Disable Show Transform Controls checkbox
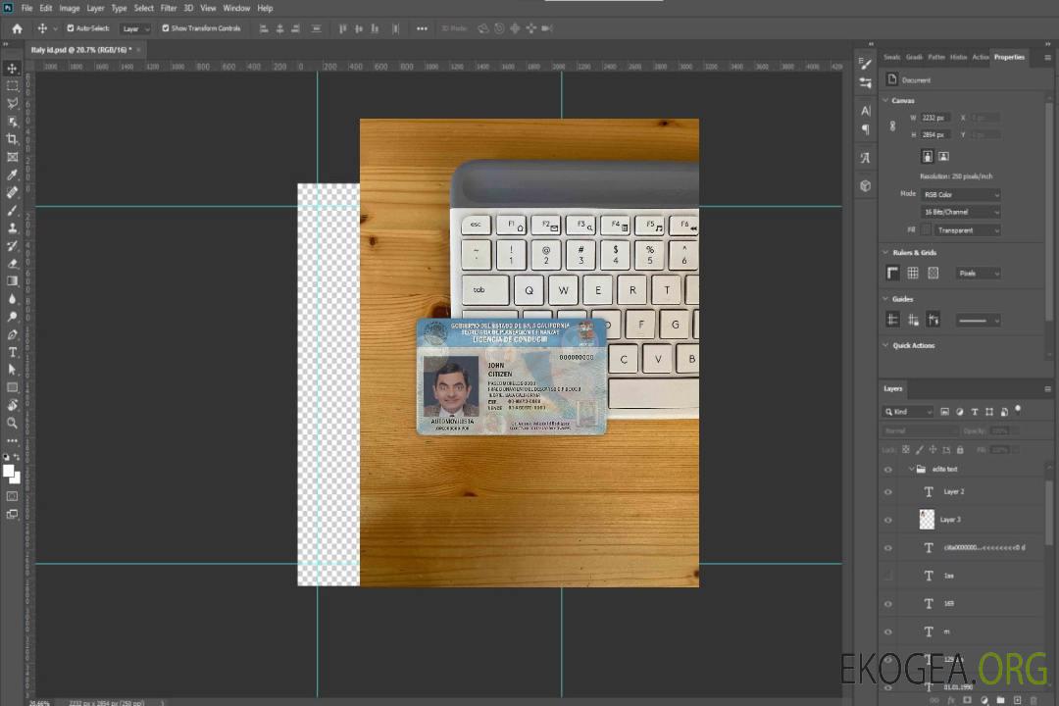Viewport: 1059px width, 706px height. click(166, 28)
